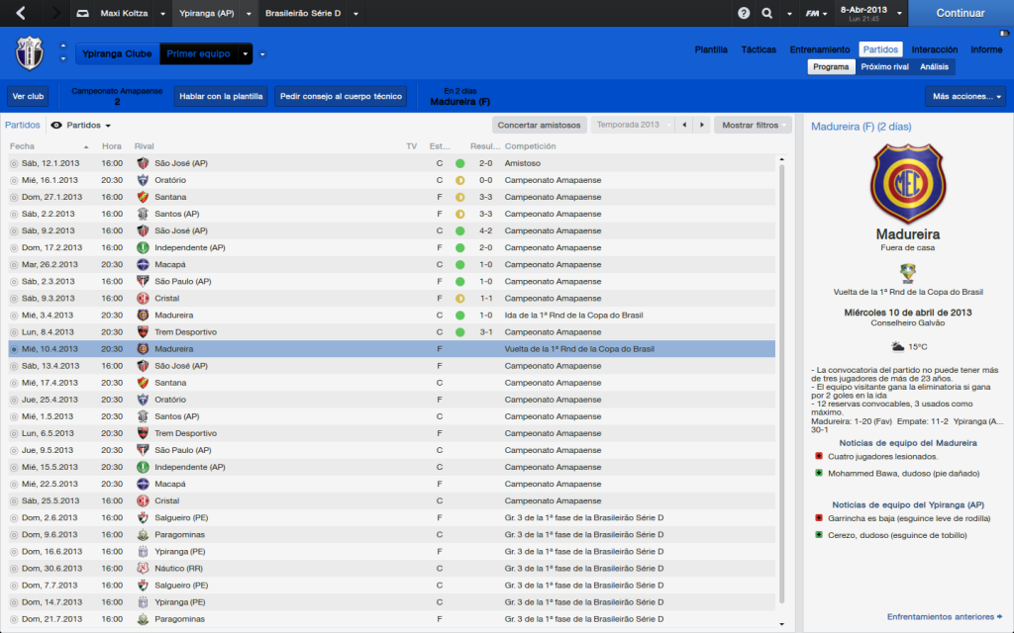The image size is (1014, 633).
Task: Select radio for Dom, 27.1.2013 fixture
Action: (x=14, y=197)
